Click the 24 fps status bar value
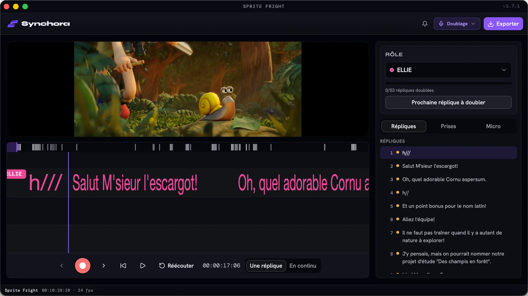 [85, 290]
